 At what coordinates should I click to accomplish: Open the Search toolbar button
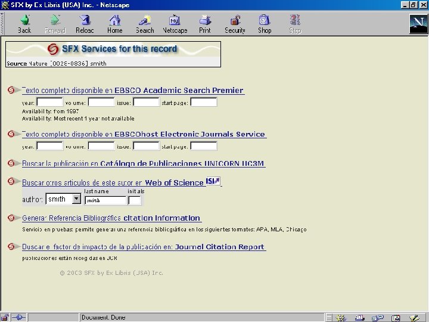pyautogui.click(x=145, y=24)
